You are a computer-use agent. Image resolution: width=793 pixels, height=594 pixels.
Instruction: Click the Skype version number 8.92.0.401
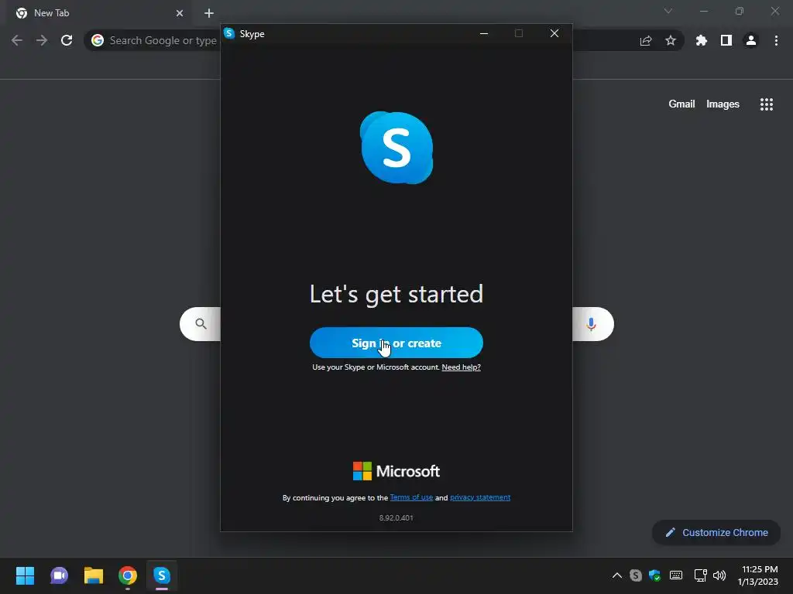[x=396, y=517]
